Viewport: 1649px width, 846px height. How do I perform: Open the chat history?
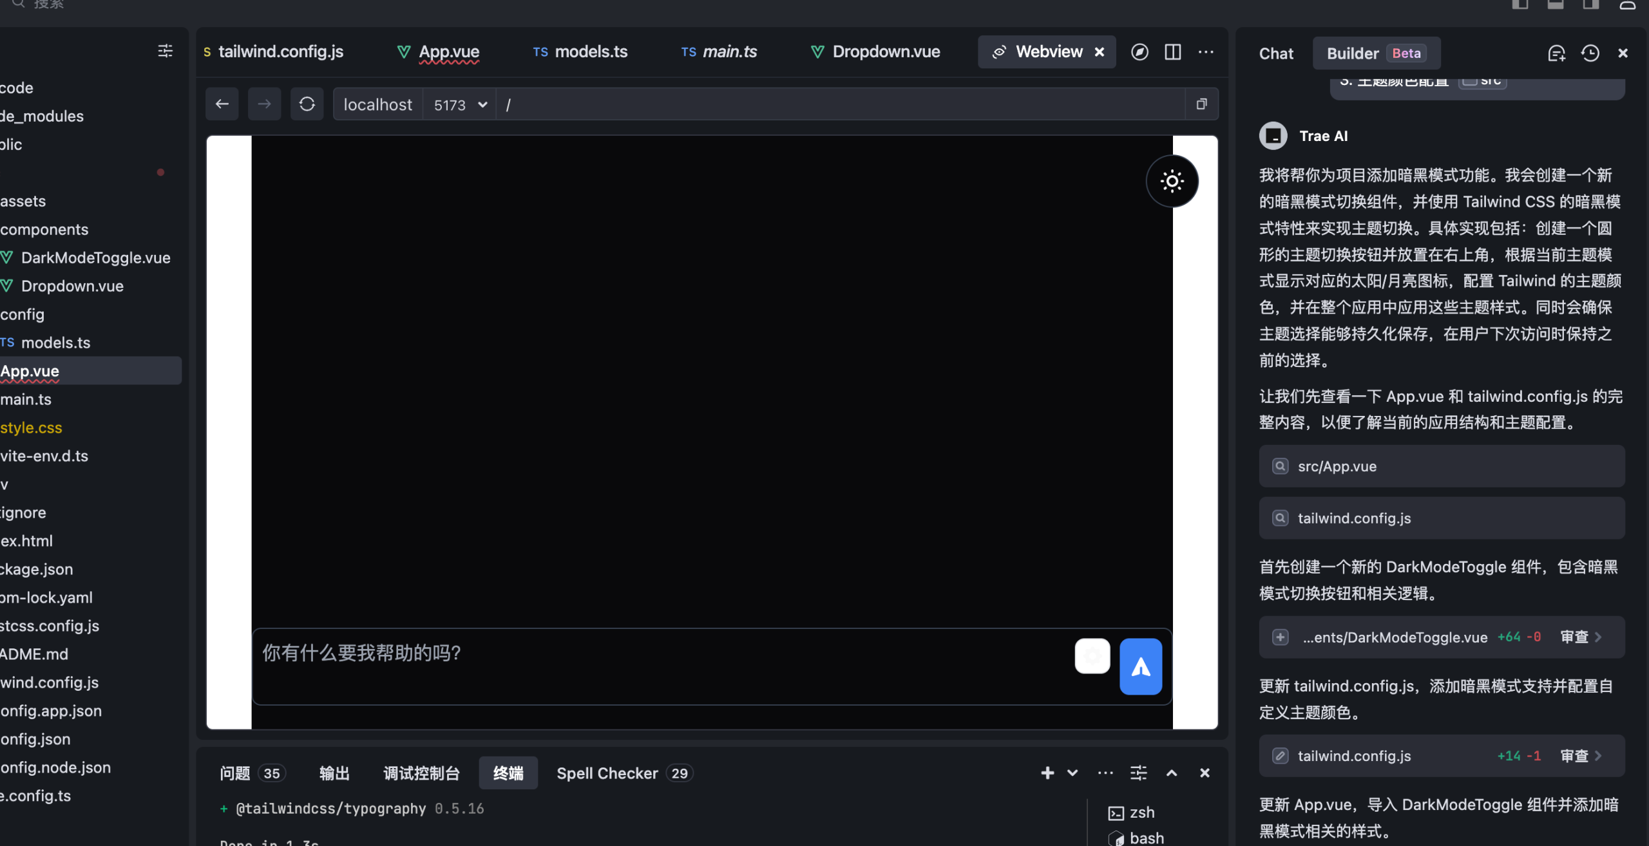1589,53
